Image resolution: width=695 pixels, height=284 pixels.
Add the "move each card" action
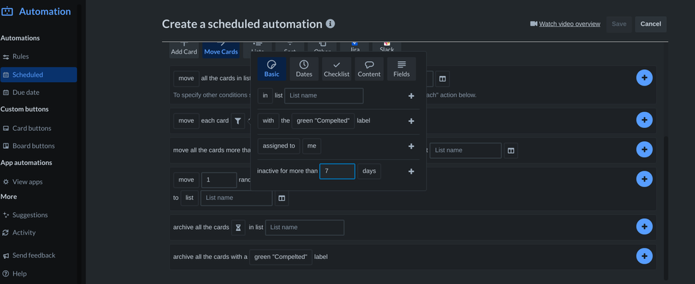[644, 120]
